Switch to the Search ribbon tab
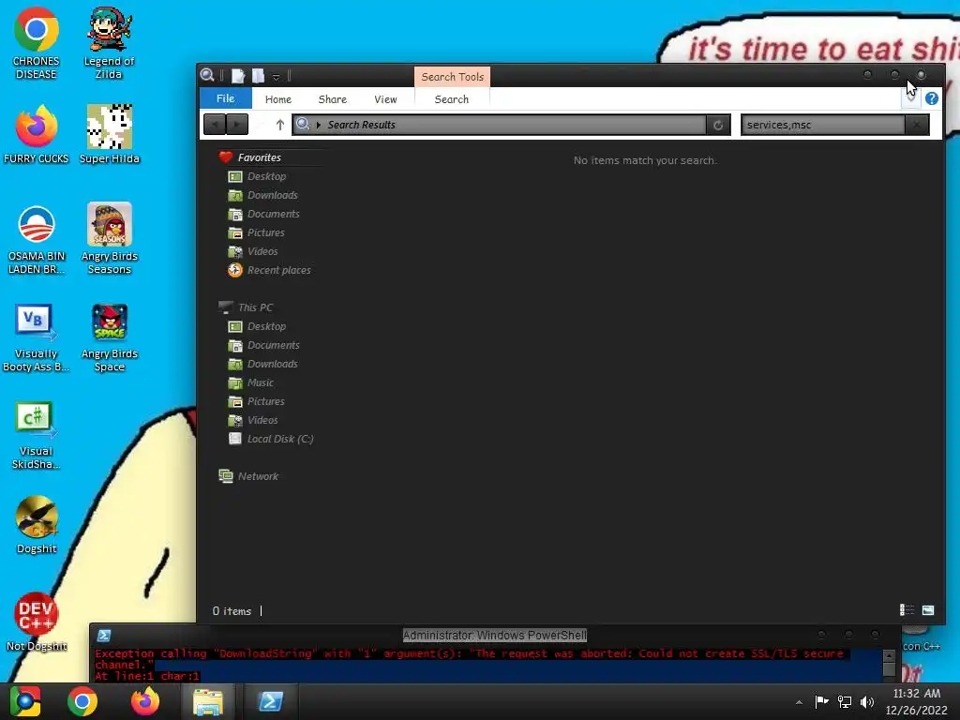960x720 pixels. (x=452, y=99)
